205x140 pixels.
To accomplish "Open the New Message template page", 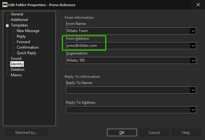I will pos(28,31).
